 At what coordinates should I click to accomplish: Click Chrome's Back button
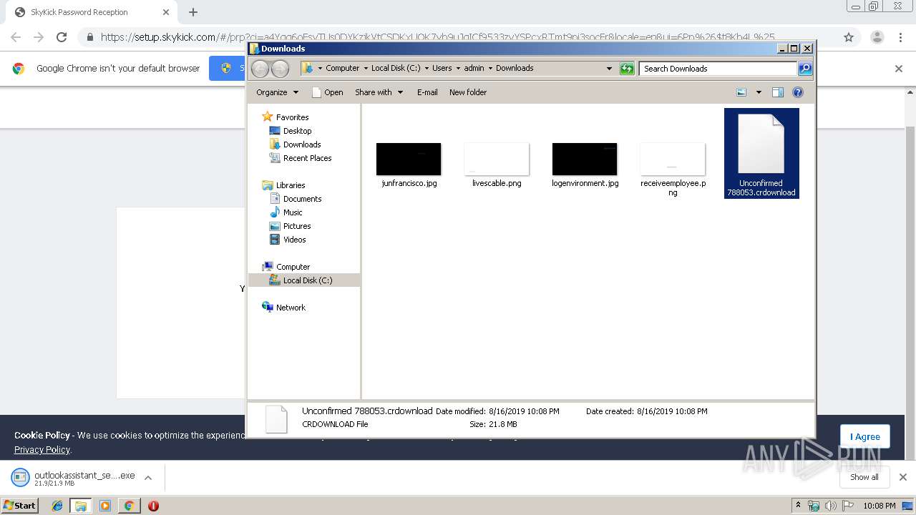[16, 37]
